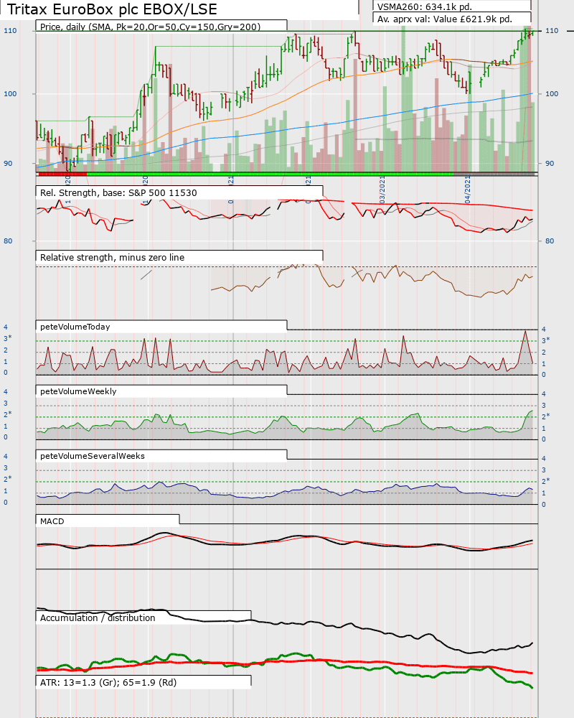The image size is (574, 718).
Task: Click the Rel. Strength base S&P 500 label
Action: coord(118,192)
